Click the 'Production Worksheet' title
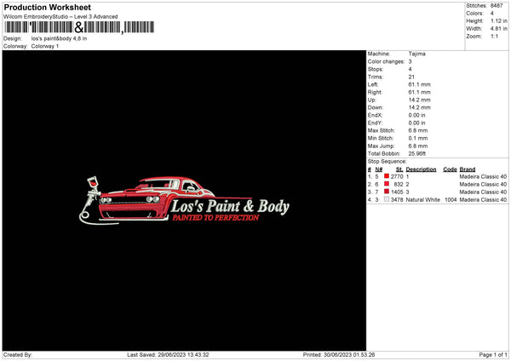 coord(48,7)
